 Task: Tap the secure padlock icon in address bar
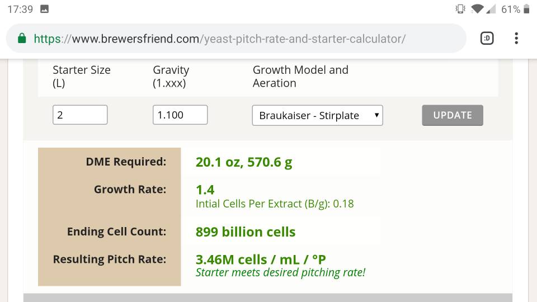coord(22,39)
